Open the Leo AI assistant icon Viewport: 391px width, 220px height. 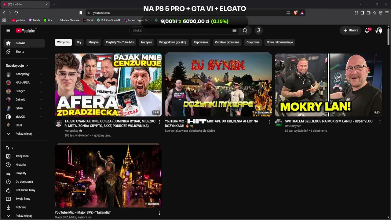point(375,13)
